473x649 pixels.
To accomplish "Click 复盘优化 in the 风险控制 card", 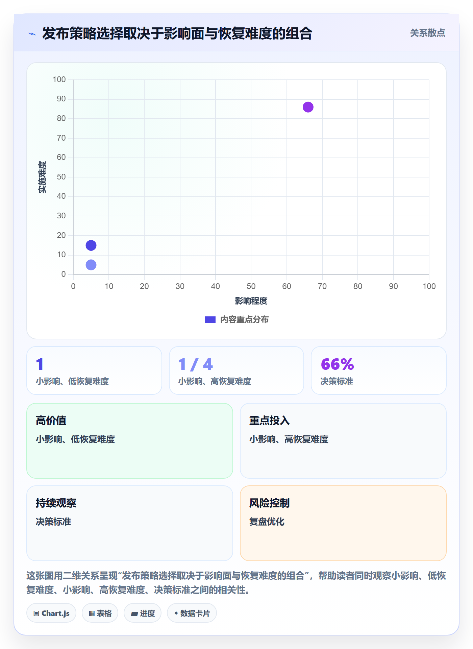I will click(267, 522).
